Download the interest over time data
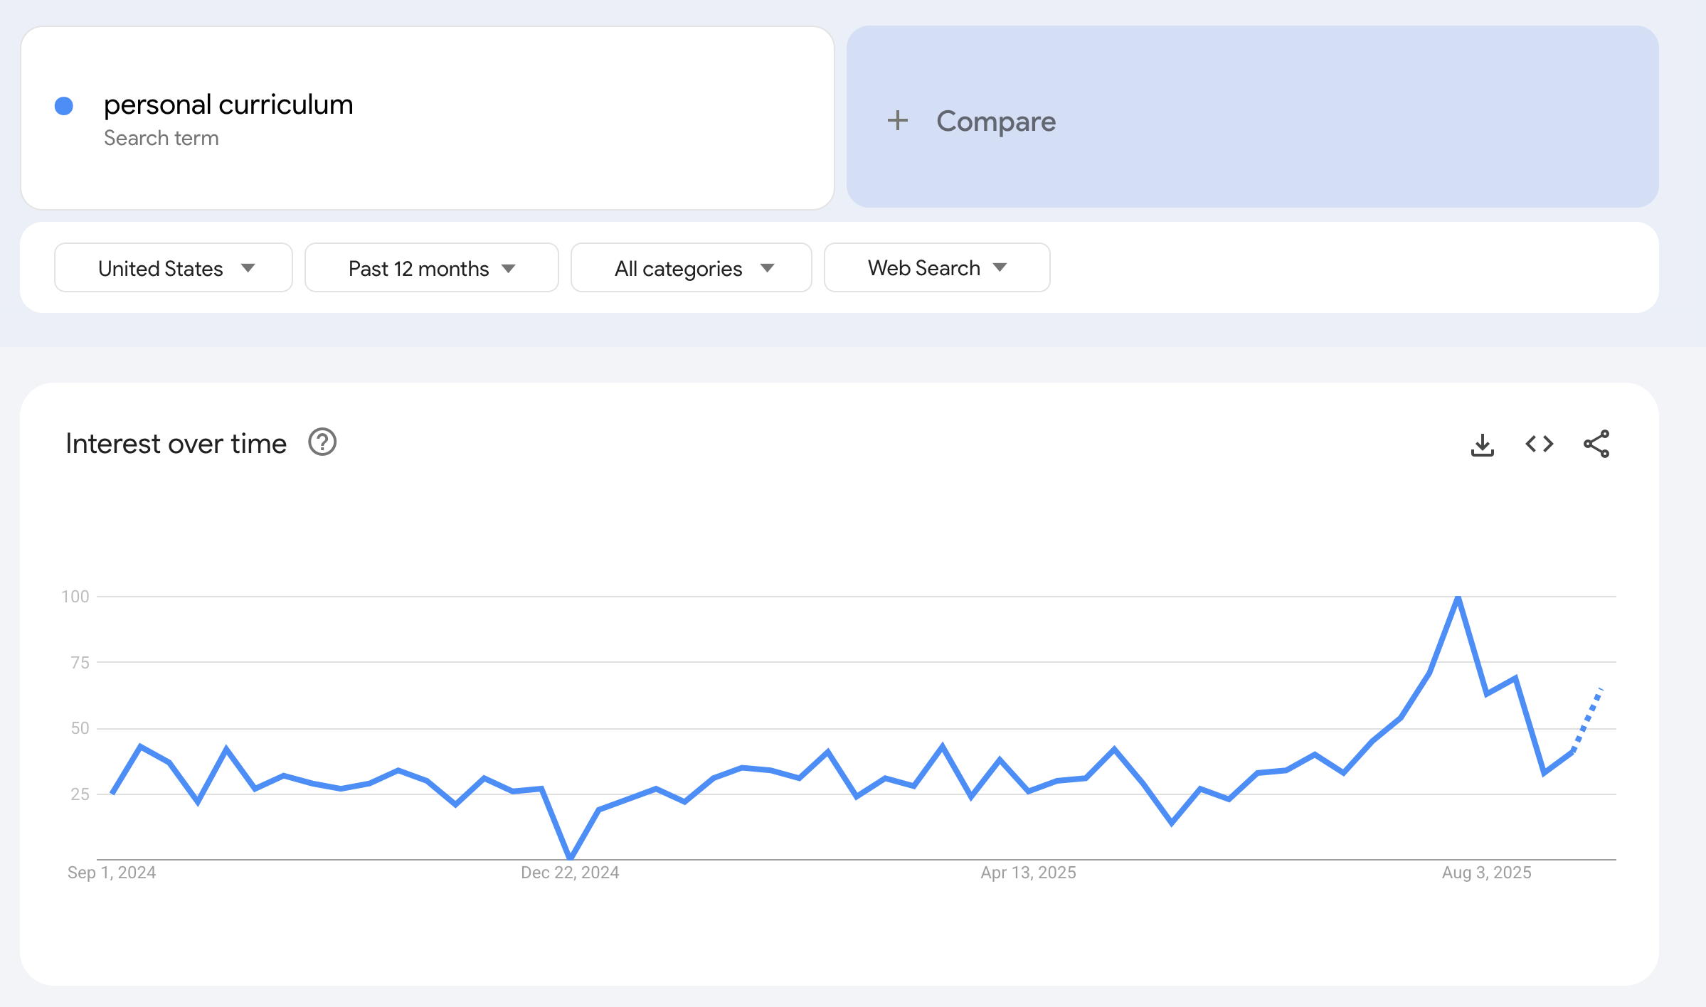The width and height of the screenshot is (1706, 1007). click(1482, 444)
